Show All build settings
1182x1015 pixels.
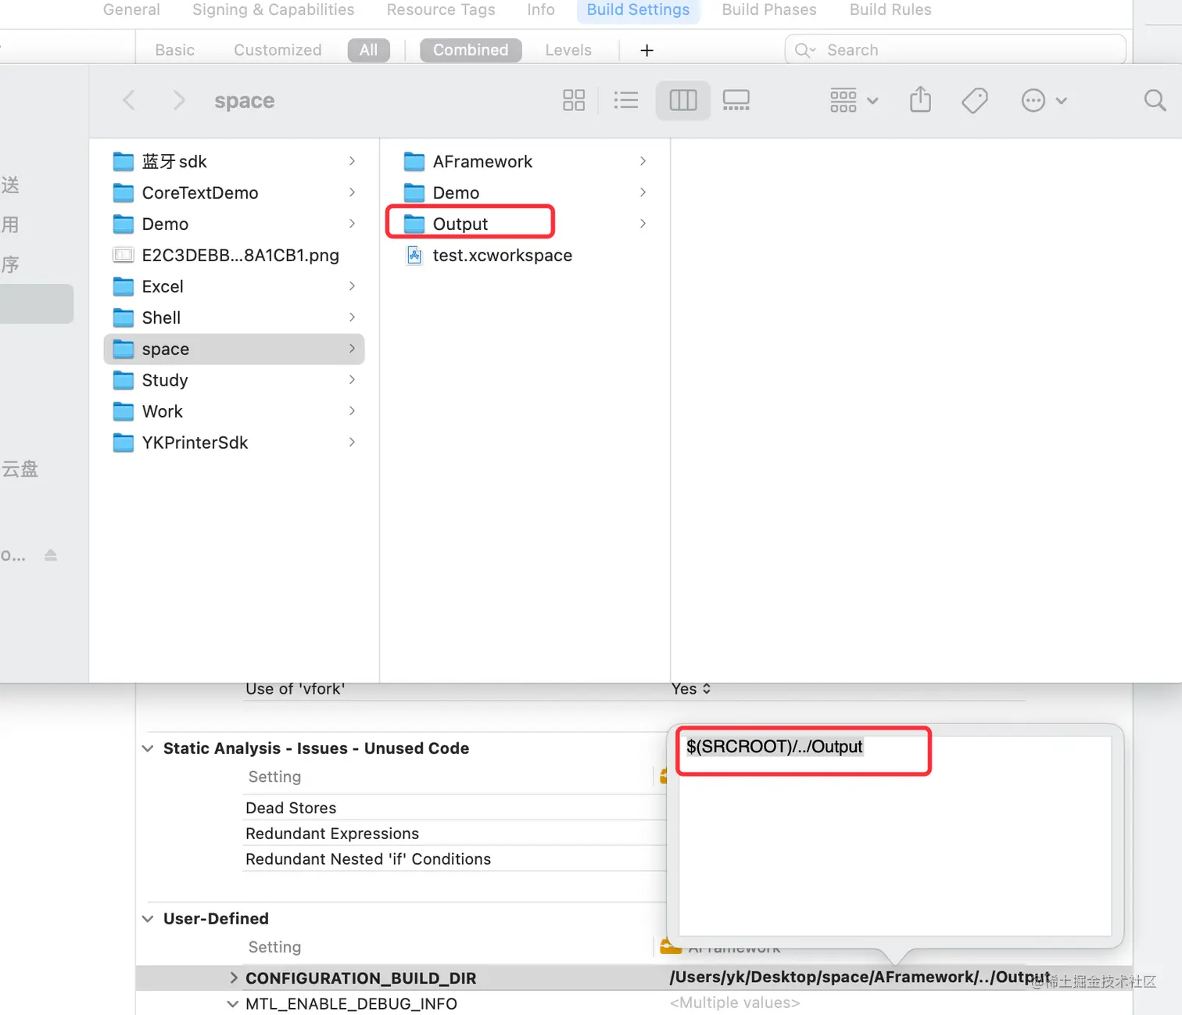pyautogui.click(x=369, y=50)
